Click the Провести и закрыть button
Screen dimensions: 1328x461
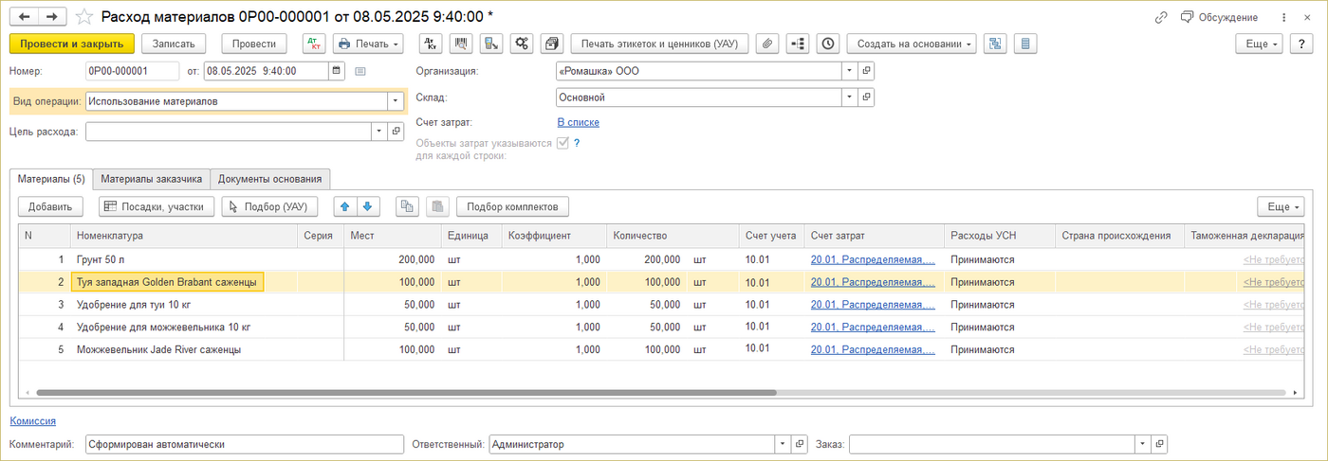click(71, 44)
